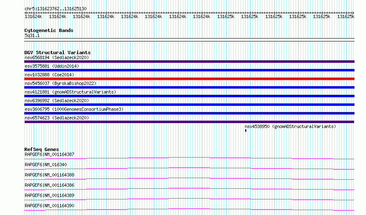The width and height of the screenshot is (366, 215).
Task: Click the chr5:131623762..131625130 coordinate text
Action: click(x=56, y=9)
